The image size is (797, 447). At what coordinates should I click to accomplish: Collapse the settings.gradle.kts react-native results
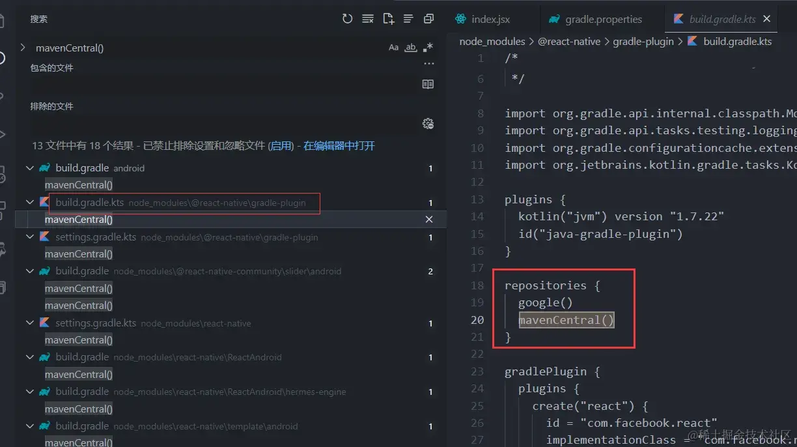[29, 323]
